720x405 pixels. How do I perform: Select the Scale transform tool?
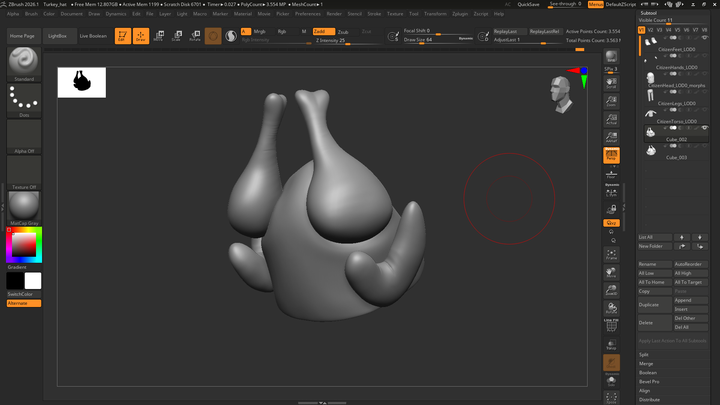tap(176, 36)
